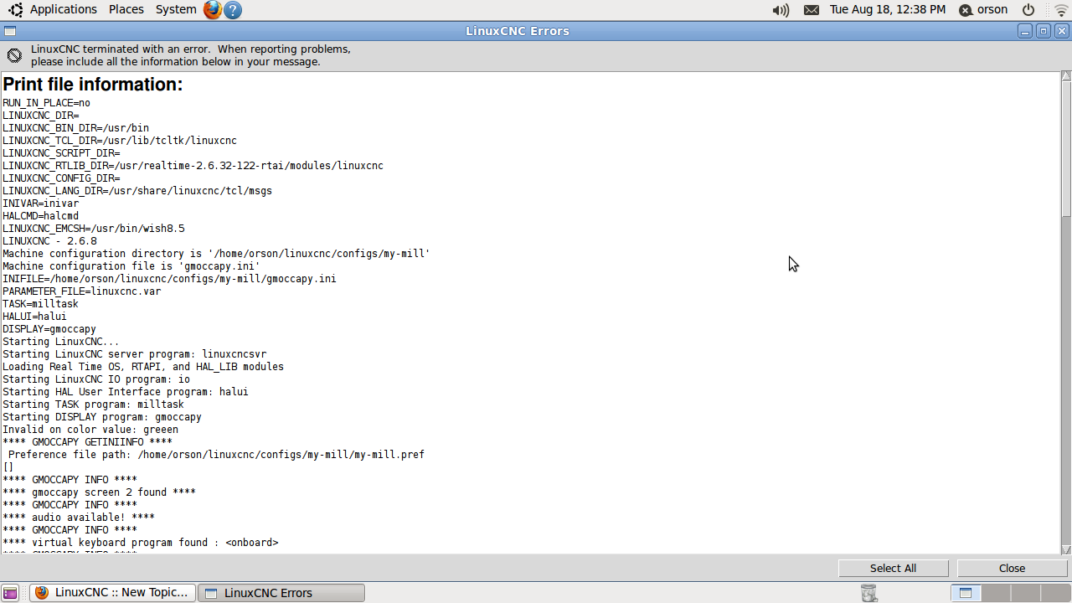The image size is (1072, 603).
Task: Click the Ubuntu logo beside Applications
Action: coord(16,10)
